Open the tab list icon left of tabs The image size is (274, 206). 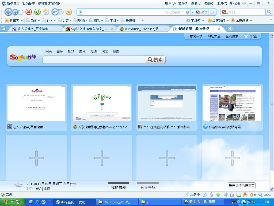[x=3, y=28]
